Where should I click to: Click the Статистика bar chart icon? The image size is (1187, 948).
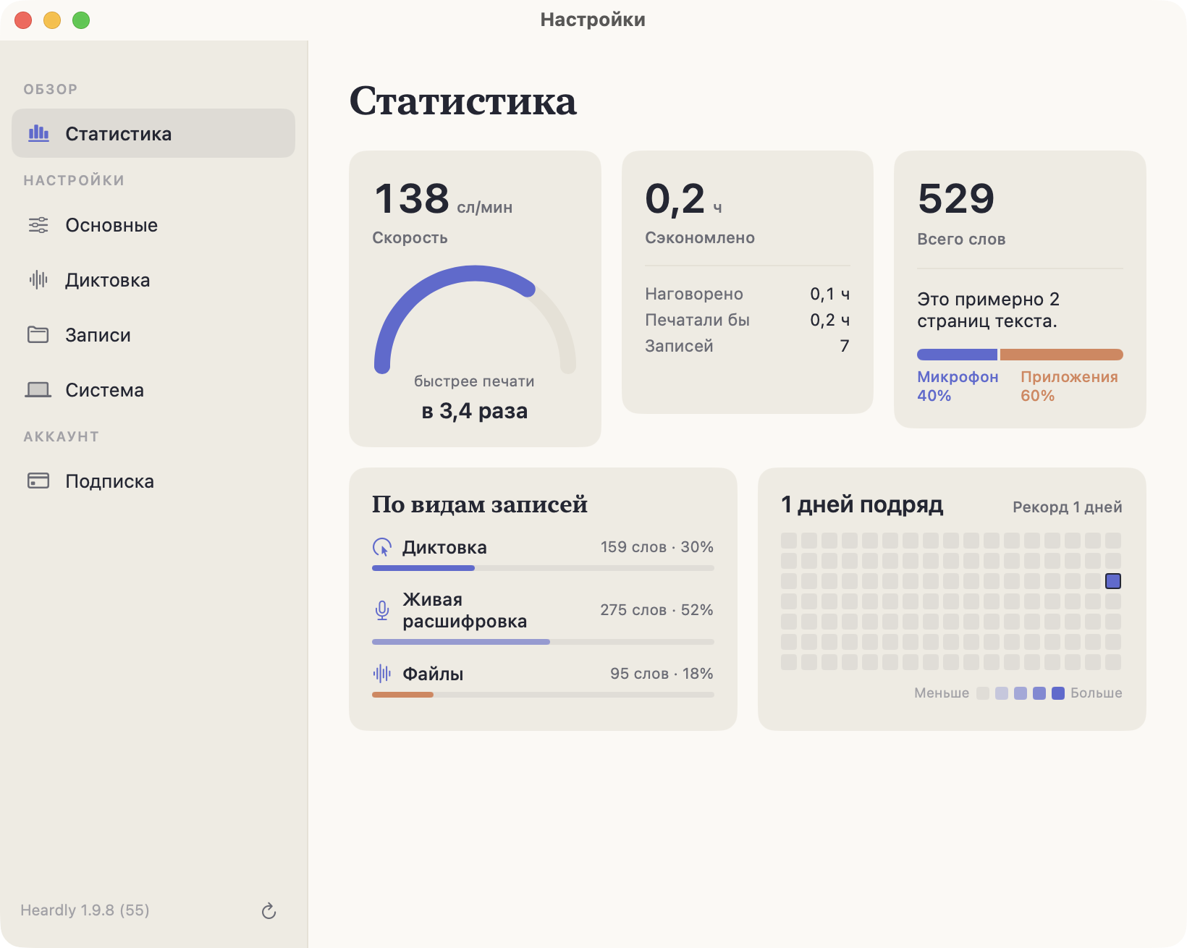click(x=38, y=133)
